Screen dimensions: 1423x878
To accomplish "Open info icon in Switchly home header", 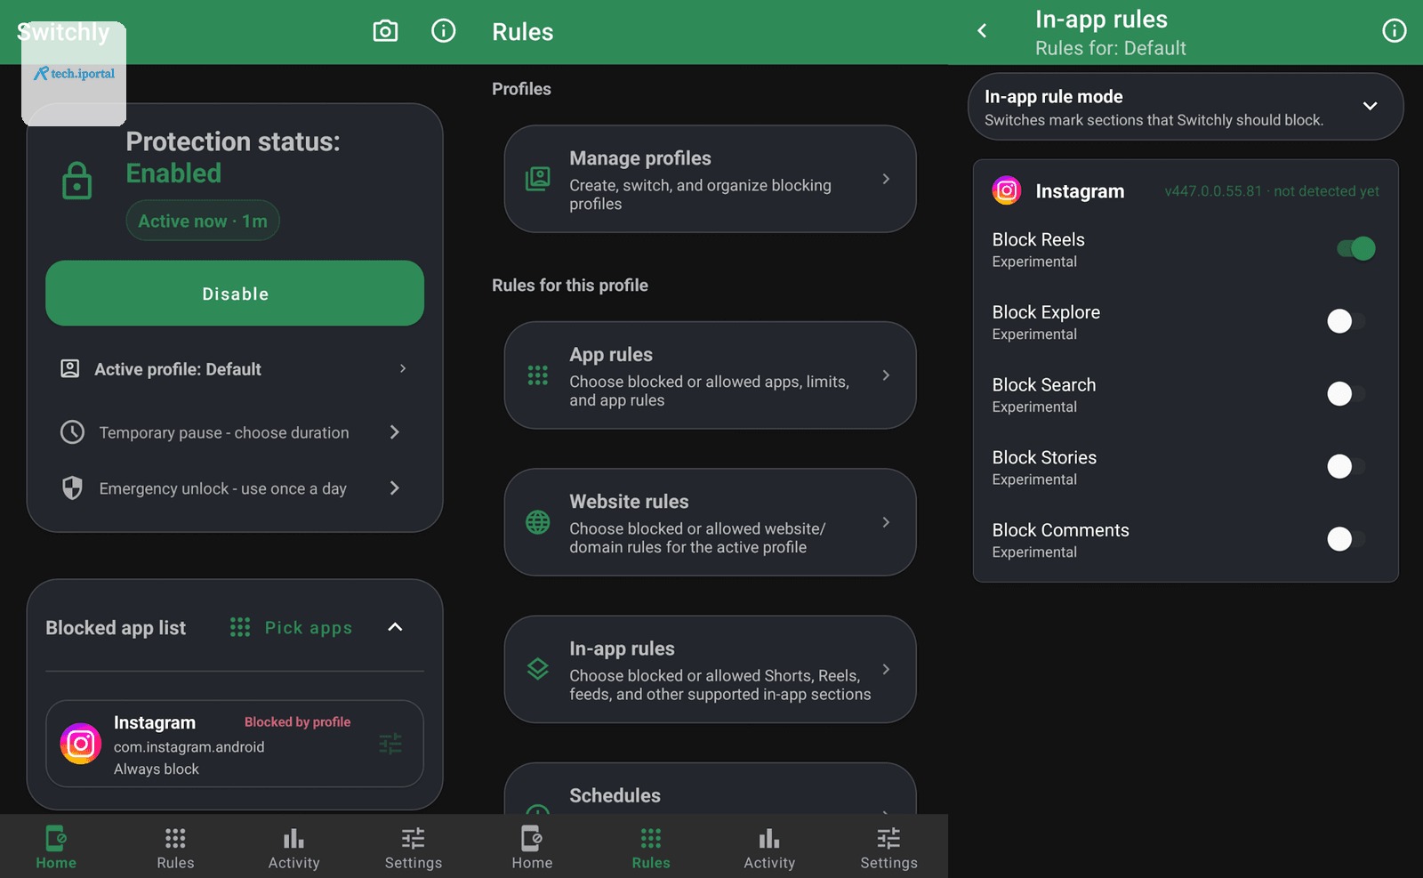I will click(x=443, y=31).
